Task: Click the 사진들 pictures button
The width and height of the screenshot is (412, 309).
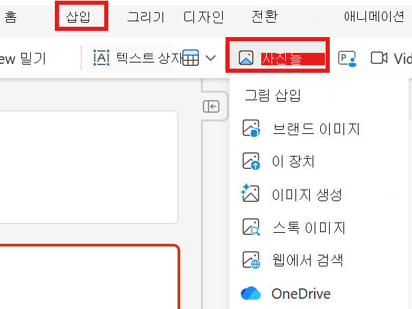Action: [x=278, y=55]
